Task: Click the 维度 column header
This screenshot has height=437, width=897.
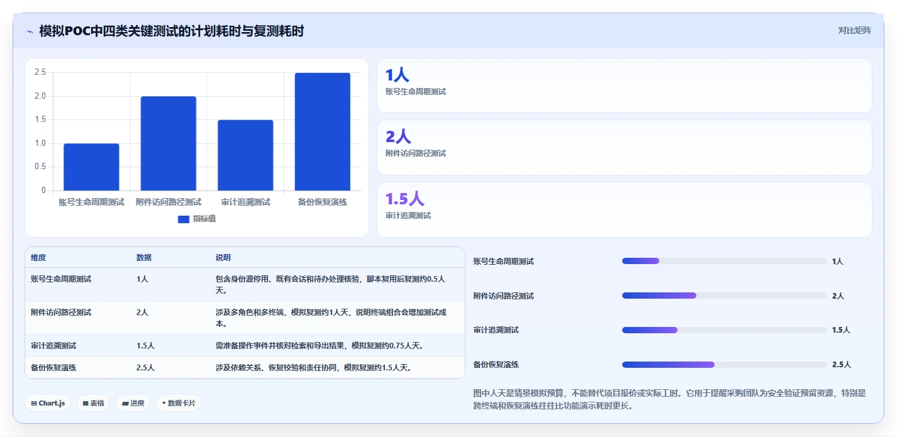Action: [x=38, y=258]
